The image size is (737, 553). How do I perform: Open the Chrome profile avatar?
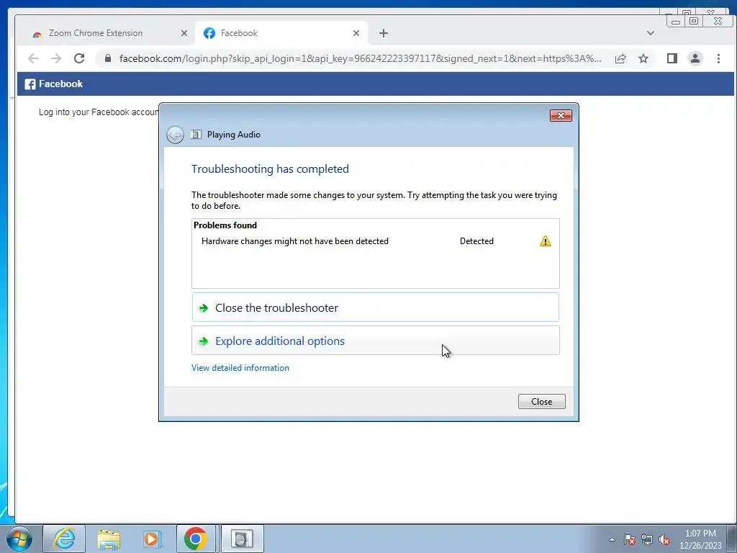pyautogui.click(x=695, y=58)
